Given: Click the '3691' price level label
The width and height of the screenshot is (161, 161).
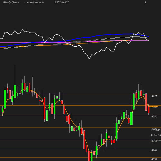Looking at the screenshot, I should [x=154, y=159].
